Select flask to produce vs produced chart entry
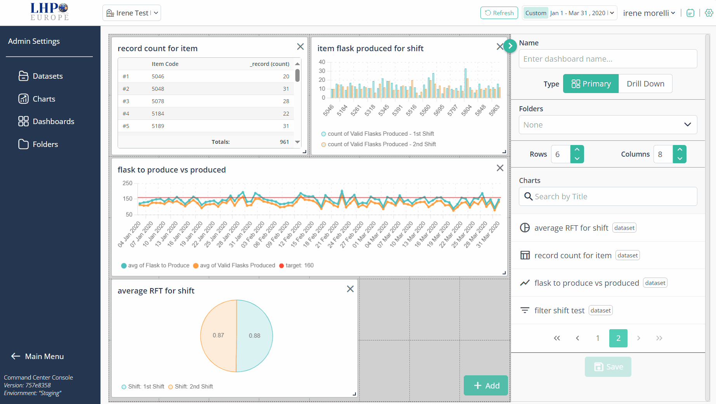This screenshot has width=716, height=404. (x=608, y=283)
